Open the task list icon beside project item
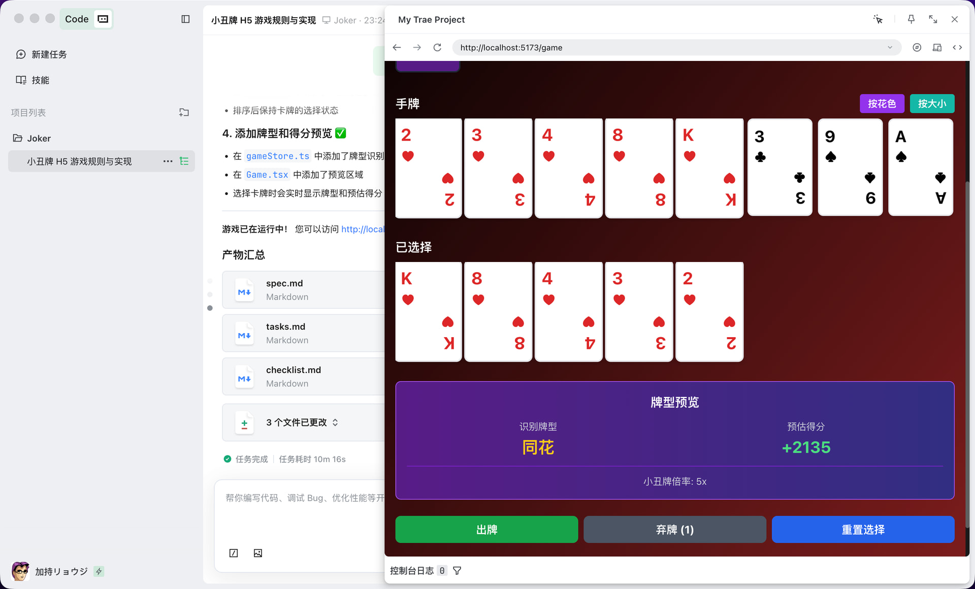Image resolution: width=975 pixels, height=589 pixels. [x=184, y=161]
